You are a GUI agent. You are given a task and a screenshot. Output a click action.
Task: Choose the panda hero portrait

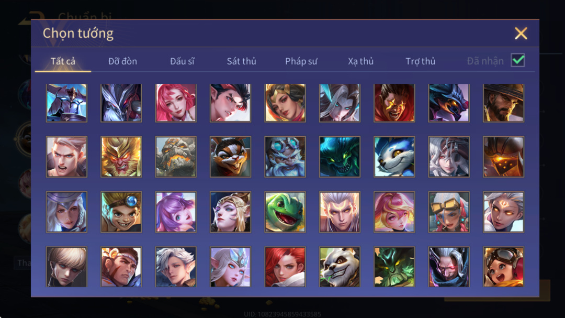tap(340, 267)
